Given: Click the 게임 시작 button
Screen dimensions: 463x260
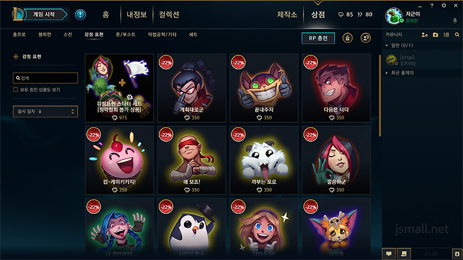Looking at the screenshot, I should pyautogui.click(x=44, y=14).
